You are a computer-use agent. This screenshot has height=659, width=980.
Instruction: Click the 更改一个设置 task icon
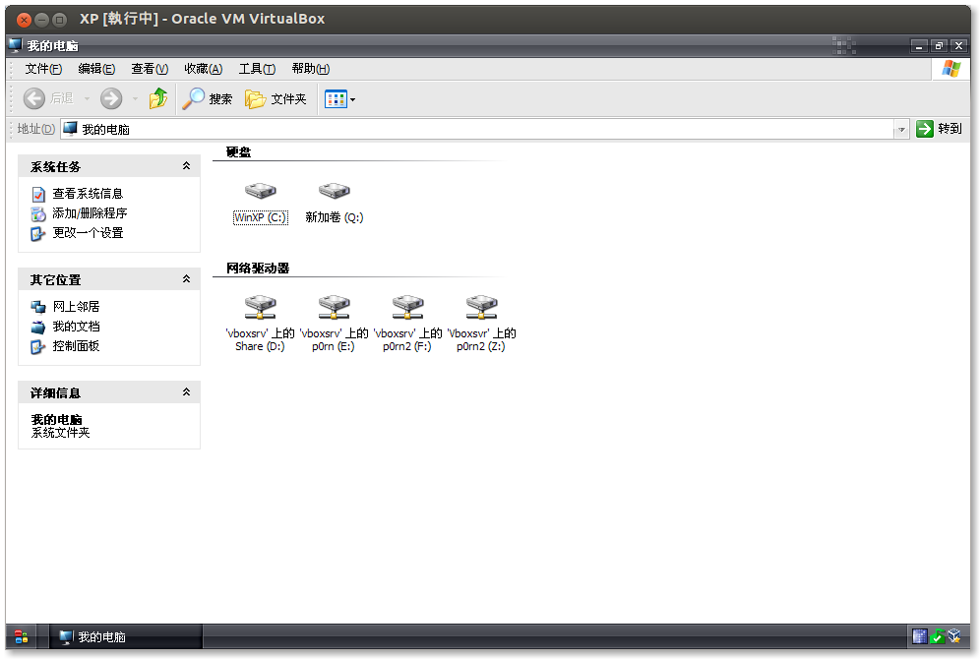pos(38,233)
